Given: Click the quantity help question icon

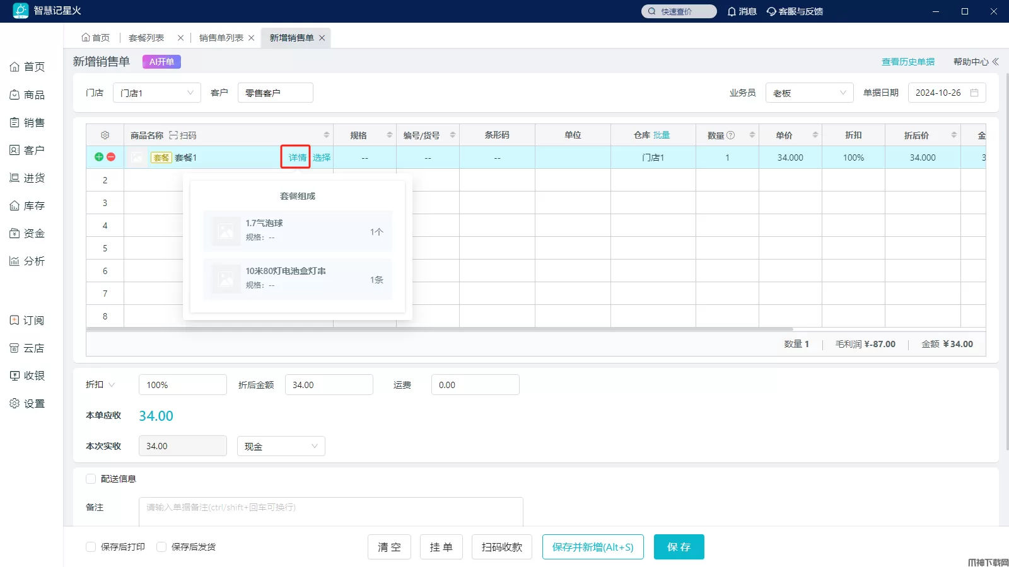Looking at the screenshot, I should [x=730, y=135].
